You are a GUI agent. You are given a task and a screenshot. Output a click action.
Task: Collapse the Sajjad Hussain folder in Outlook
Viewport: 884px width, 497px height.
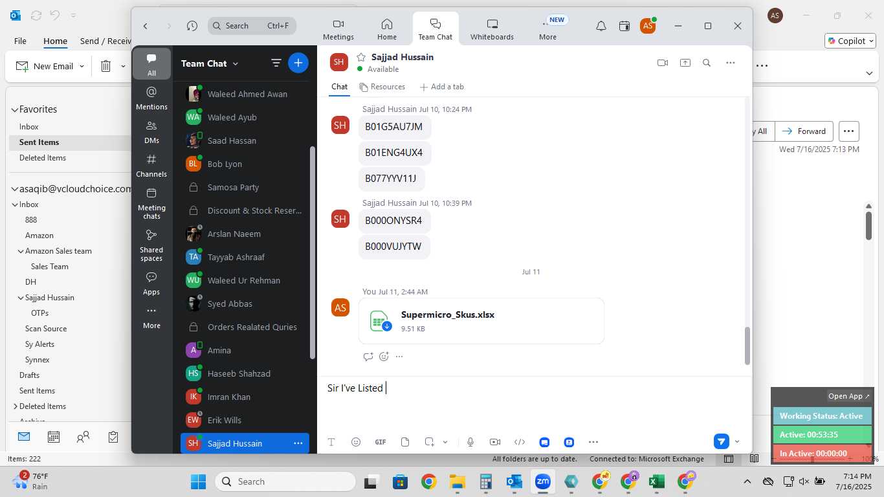[x=21, y=298]
